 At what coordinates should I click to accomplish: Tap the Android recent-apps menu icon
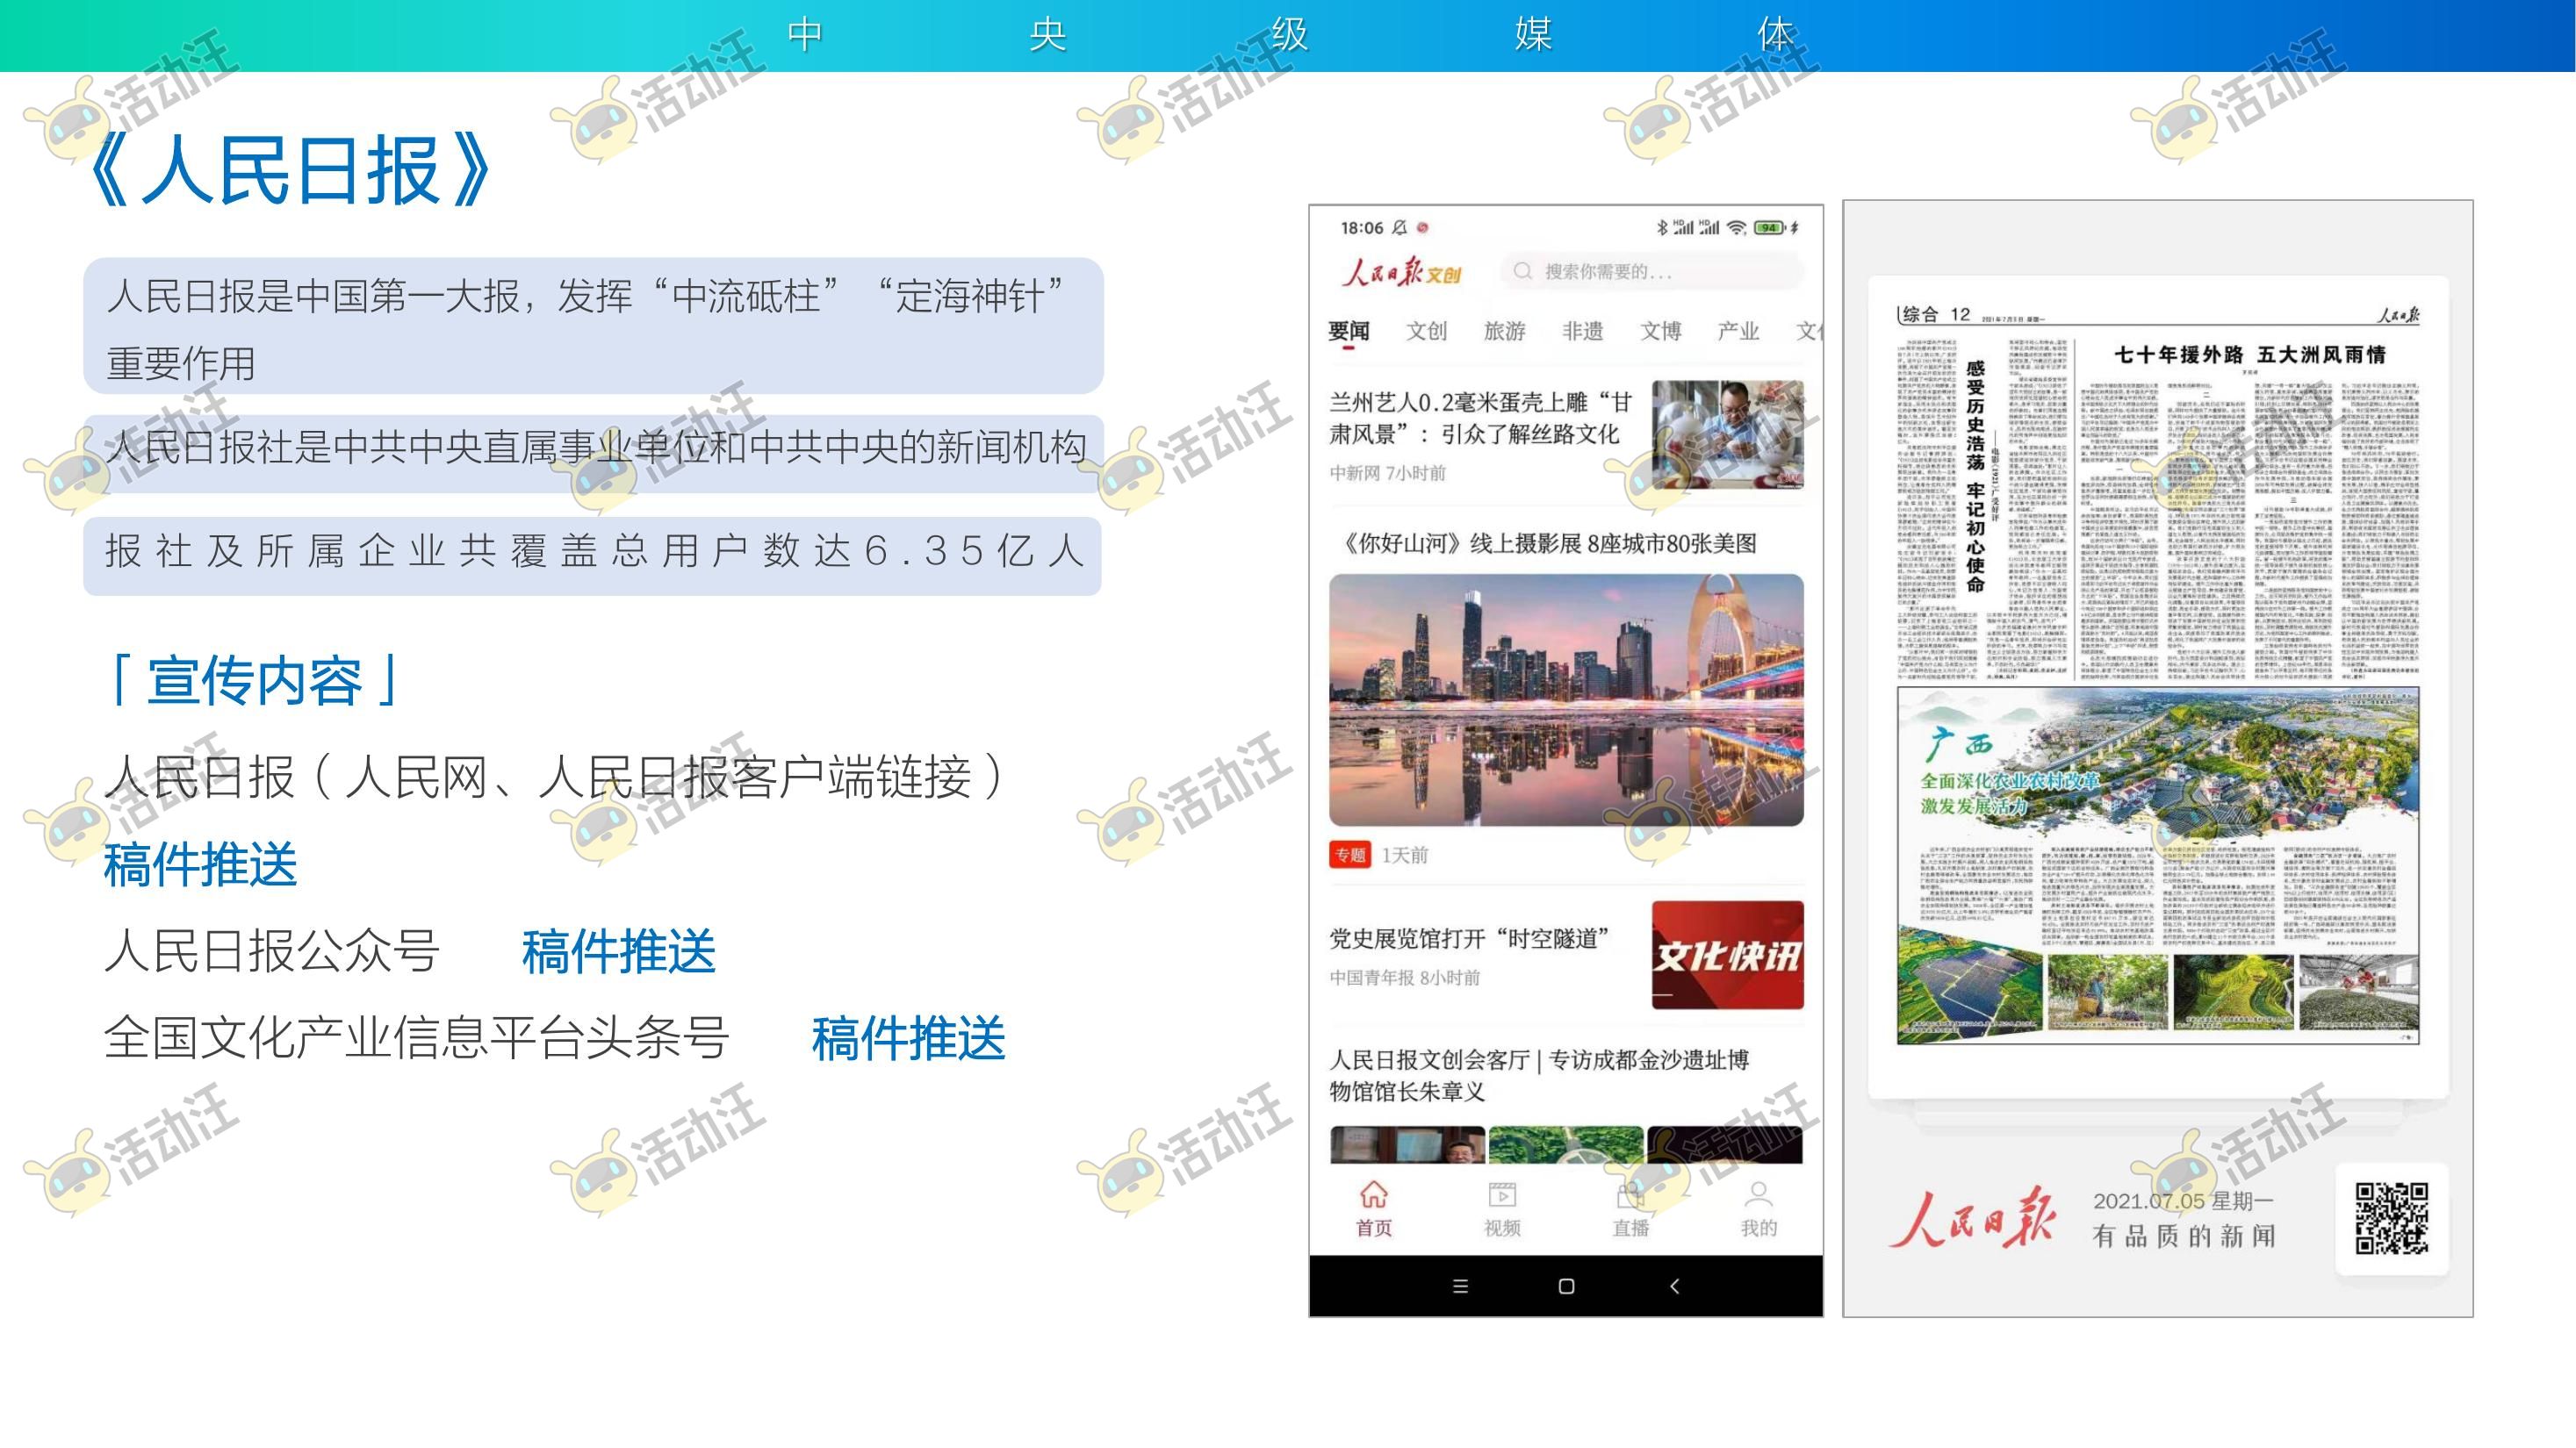coord(1460,1287)
